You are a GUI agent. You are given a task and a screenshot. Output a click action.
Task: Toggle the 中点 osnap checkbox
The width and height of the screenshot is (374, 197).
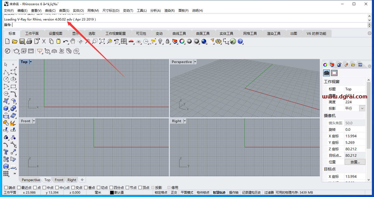(x=44, y=188)
